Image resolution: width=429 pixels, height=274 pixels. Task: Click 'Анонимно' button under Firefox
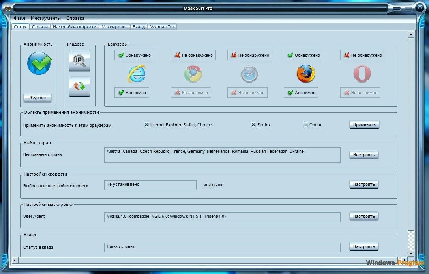click(301, 93)
